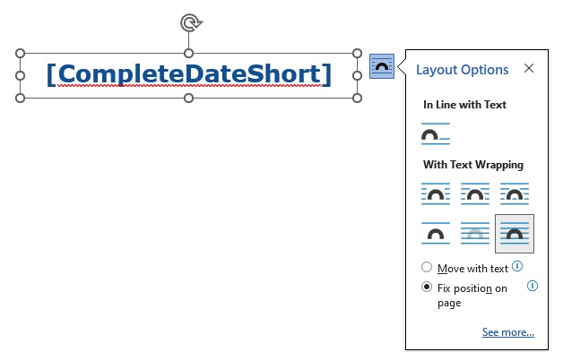This screenshot has height=352, width=563.
Task: Select Fix position on page radio
Action: point(427,287)
